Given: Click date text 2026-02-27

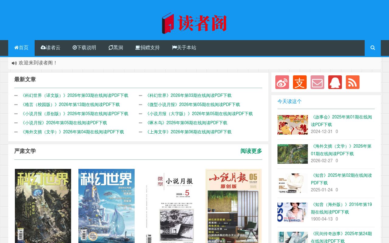Looking at the screenshot, I should [x=322, y=161].
